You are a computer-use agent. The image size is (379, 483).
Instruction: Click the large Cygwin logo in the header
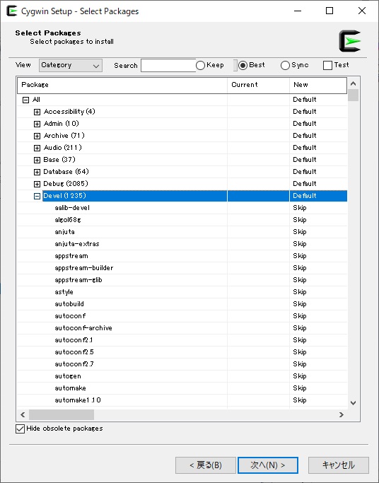coord(350,41)
